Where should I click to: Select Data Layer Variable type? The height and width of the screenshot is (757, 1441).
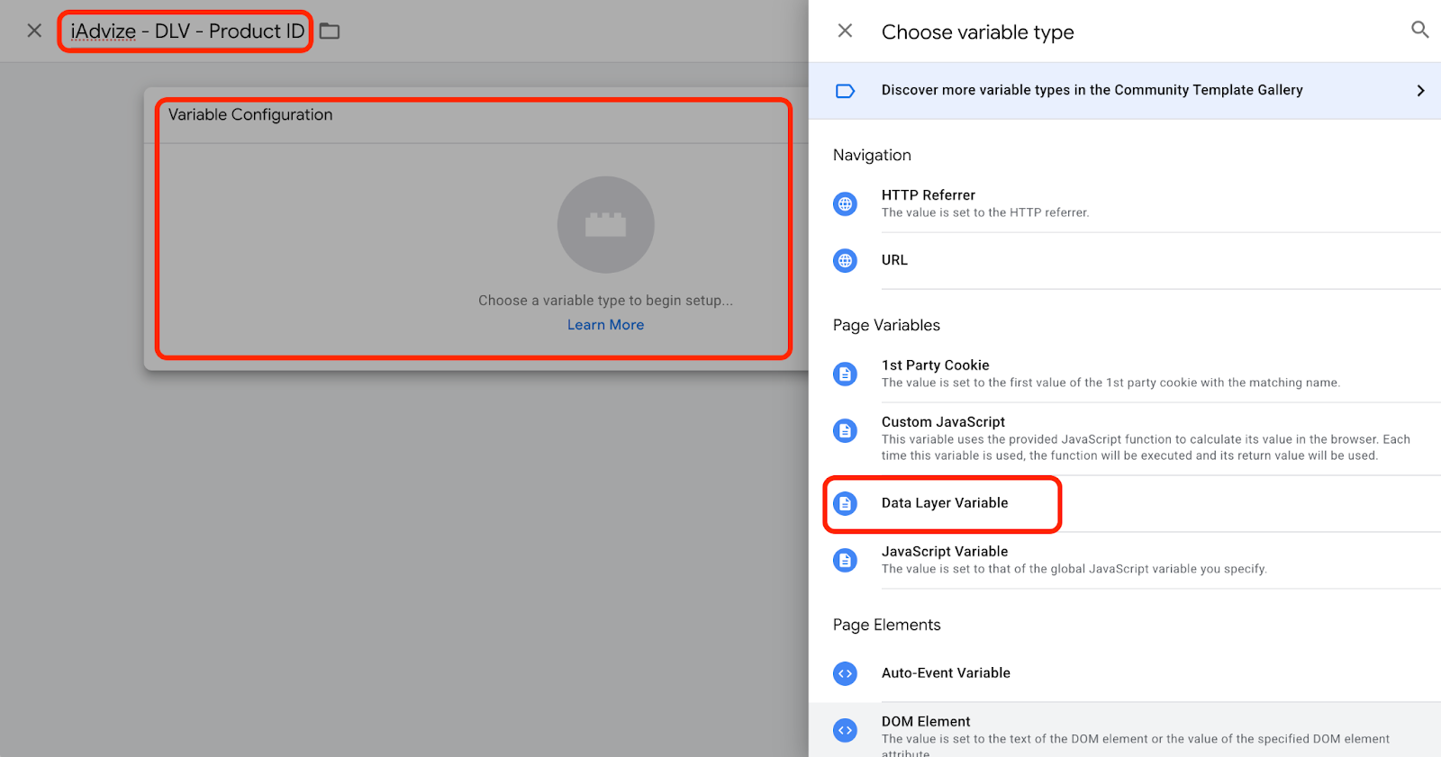pyautogui.click(x=945, y=503)
